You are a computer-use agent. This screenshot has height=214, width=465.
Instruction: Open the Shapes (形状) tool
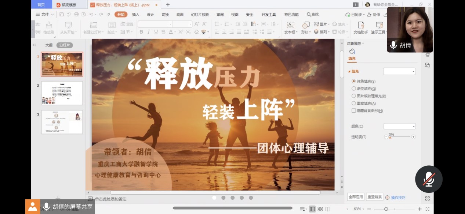(x=305, y=28)
